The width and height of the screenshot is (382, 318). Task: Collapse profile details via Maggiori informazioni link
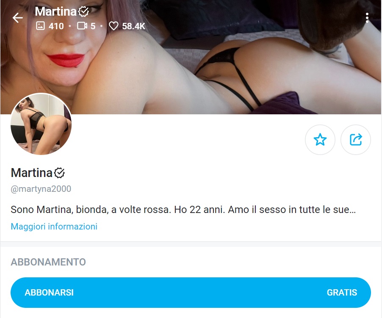54,227
